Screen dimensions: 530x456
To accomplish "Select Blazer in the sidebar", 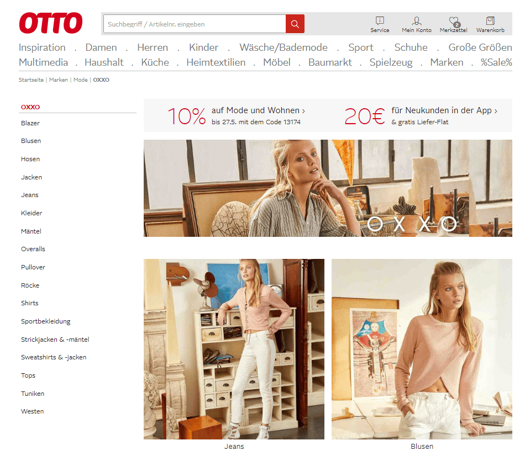I will point(30,123).
